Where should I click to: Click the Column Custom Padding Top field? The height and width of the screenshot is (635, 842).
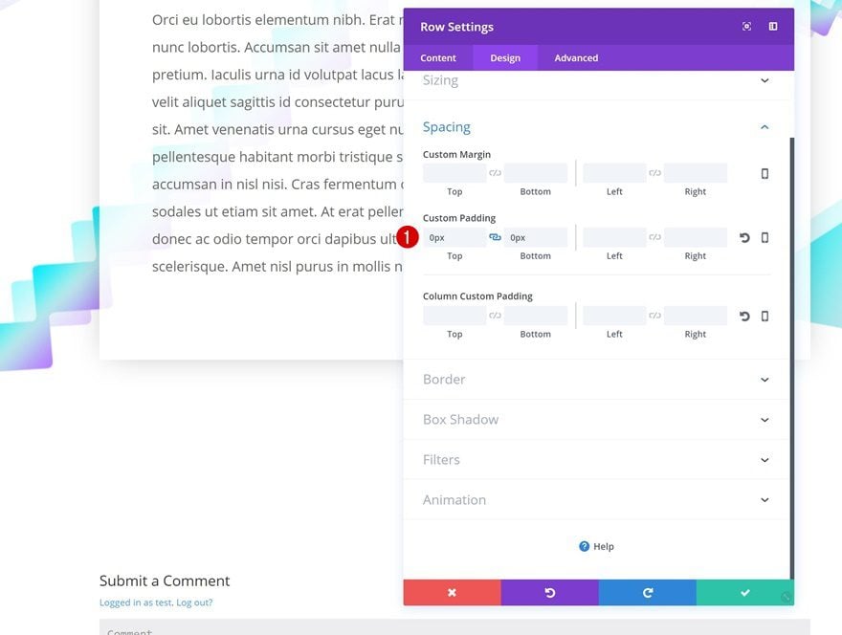pyautogui.click(x=454, y=316)
